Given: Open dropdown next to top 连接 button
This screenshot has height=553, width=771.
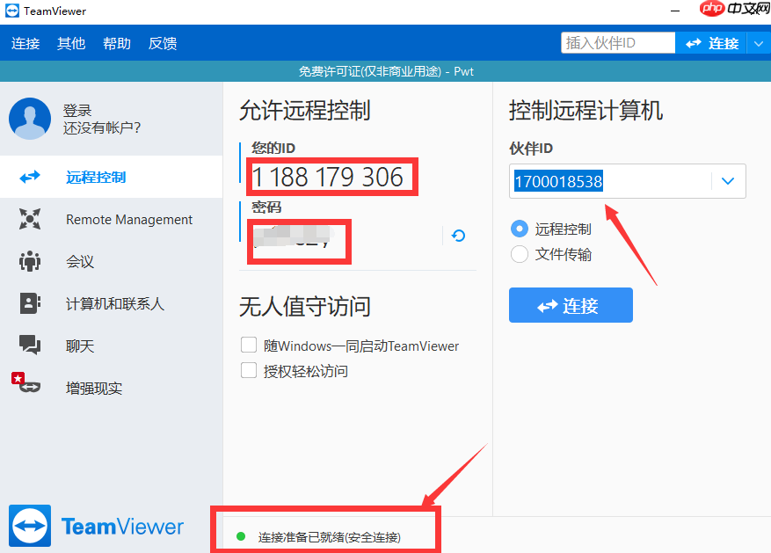Looking at the screenshot, I should 759,43.
